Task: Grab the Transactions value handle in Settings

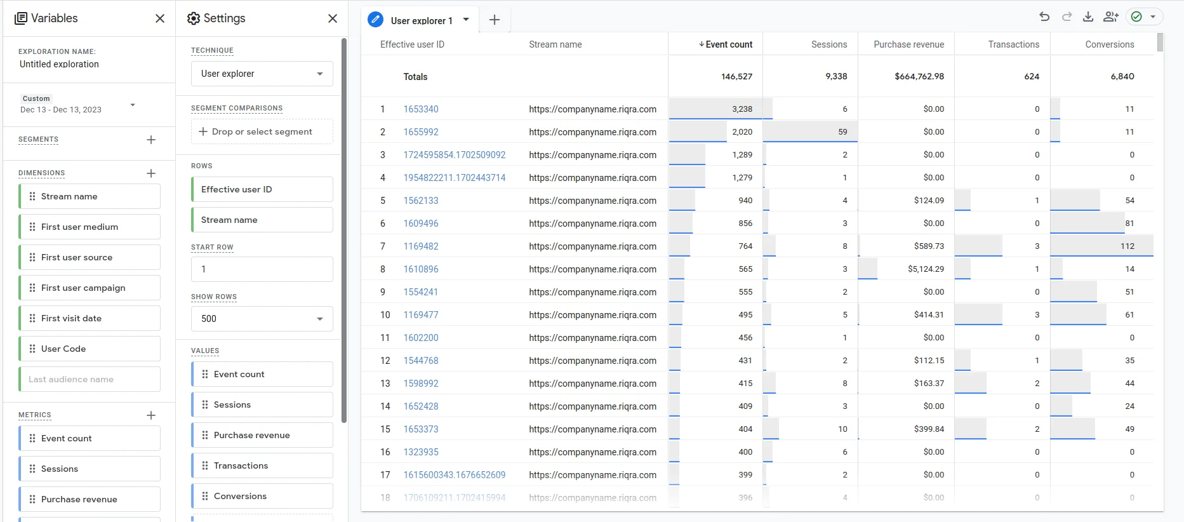Action: click(205, 465)
